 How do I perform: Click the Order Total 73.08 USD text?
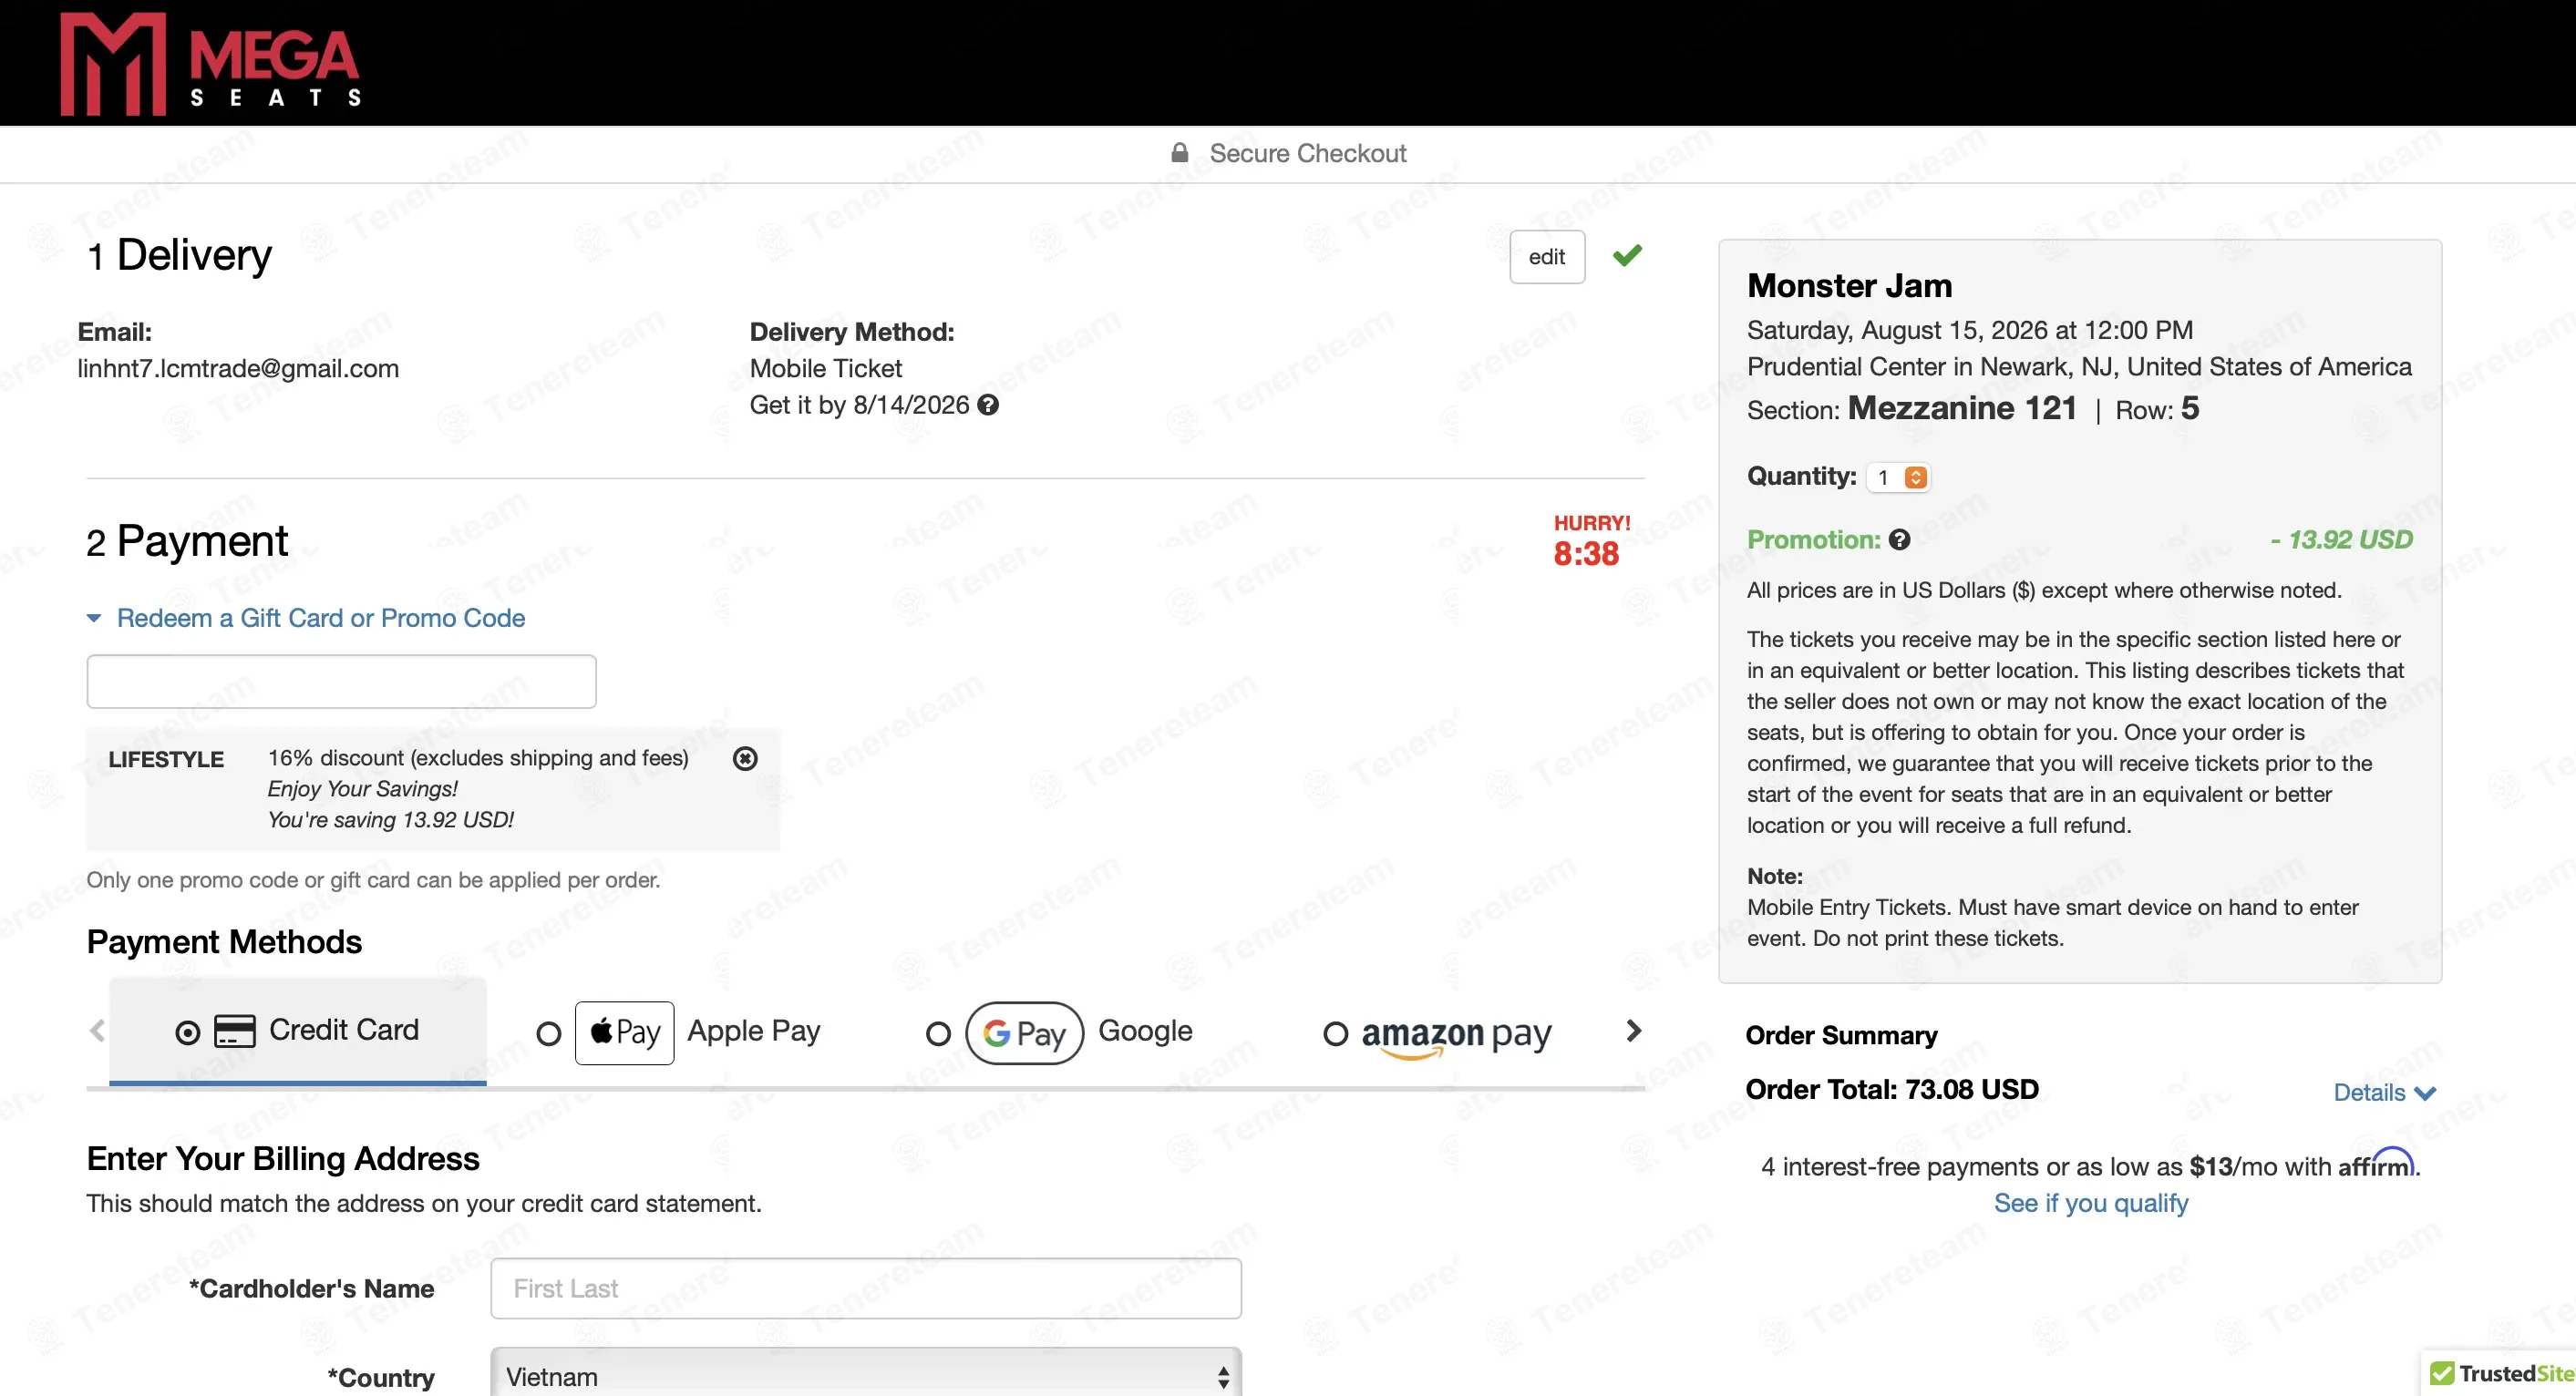pos(1892,1089)
